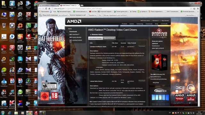Open Internet Explorer from the taskbar

(9, 113)
